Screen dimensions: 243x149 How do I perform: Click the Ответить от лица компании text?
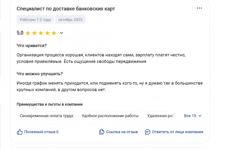click(177, 132)
